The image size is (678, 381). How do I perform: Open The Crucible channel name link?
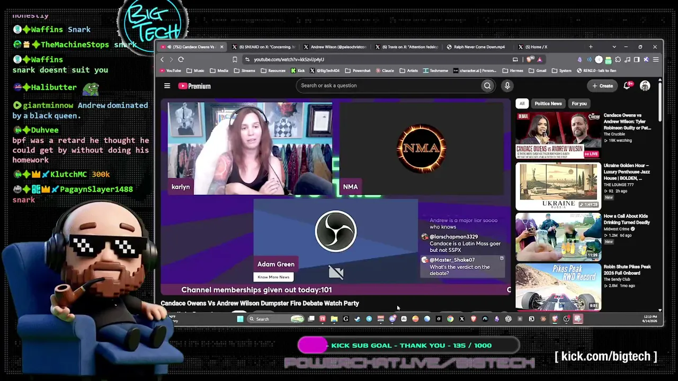[614, 134]
